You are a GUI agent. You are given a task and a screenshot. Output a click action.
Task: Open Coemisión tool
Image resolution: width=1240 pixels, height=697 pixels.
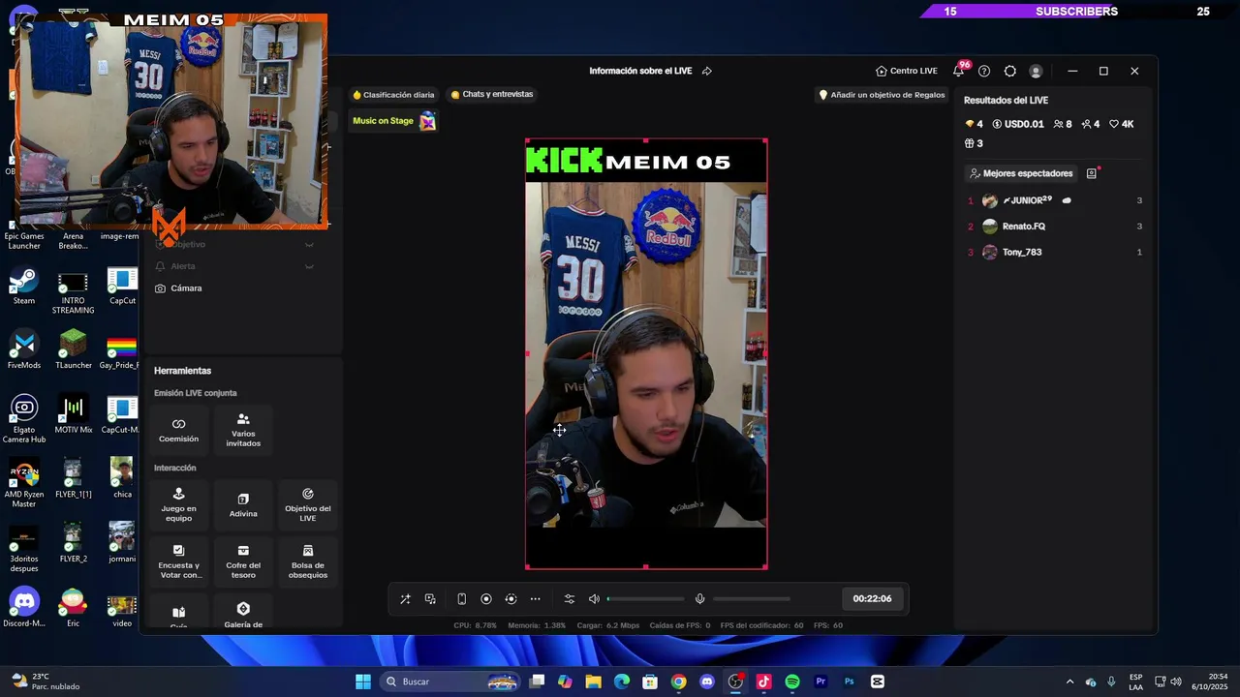click(x=178, y=431)
